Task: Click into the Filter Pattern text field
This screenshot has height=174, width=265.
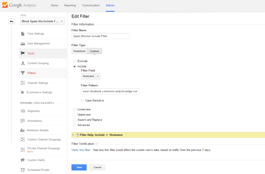Action: click(x=110, y=91)
